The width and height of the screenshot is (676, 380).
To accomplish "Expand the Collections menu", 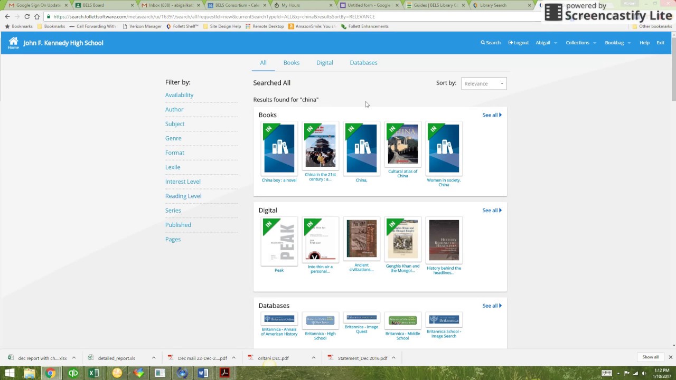I will coord(580,43).
